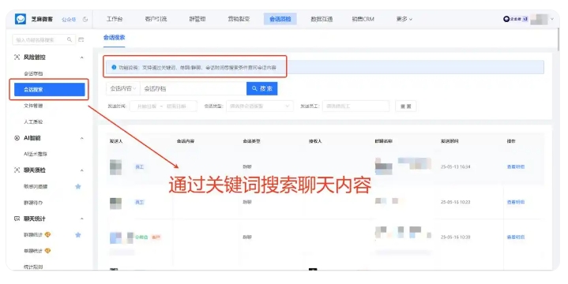Click the page vertical scrollbar
This screenshot has height=284, width=568.
point(559,39)
